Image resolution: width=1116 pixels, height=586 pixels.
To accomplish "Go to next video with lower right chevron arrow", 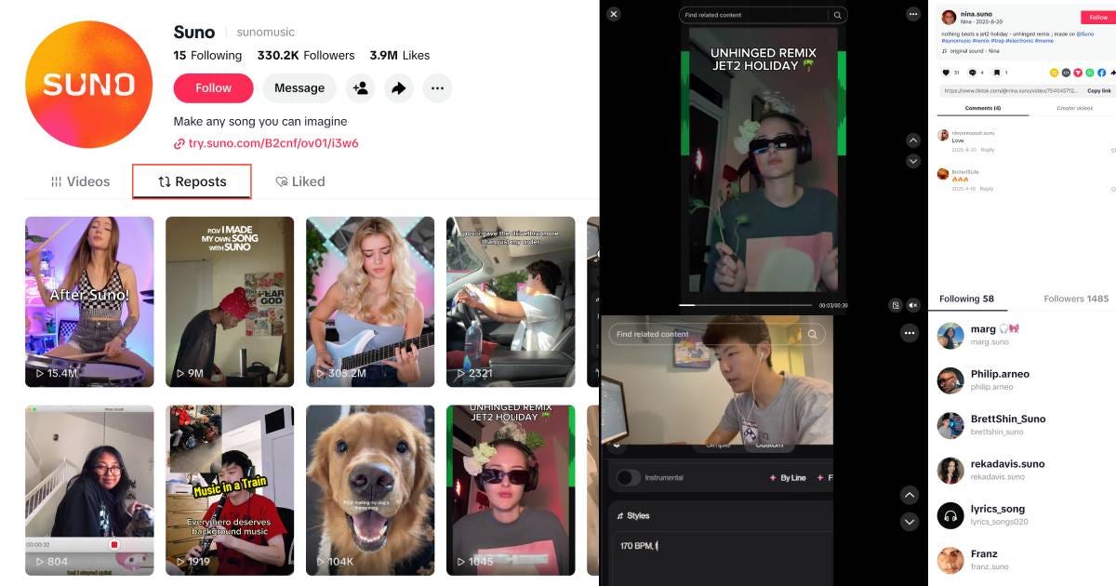I will coord(910,522).
